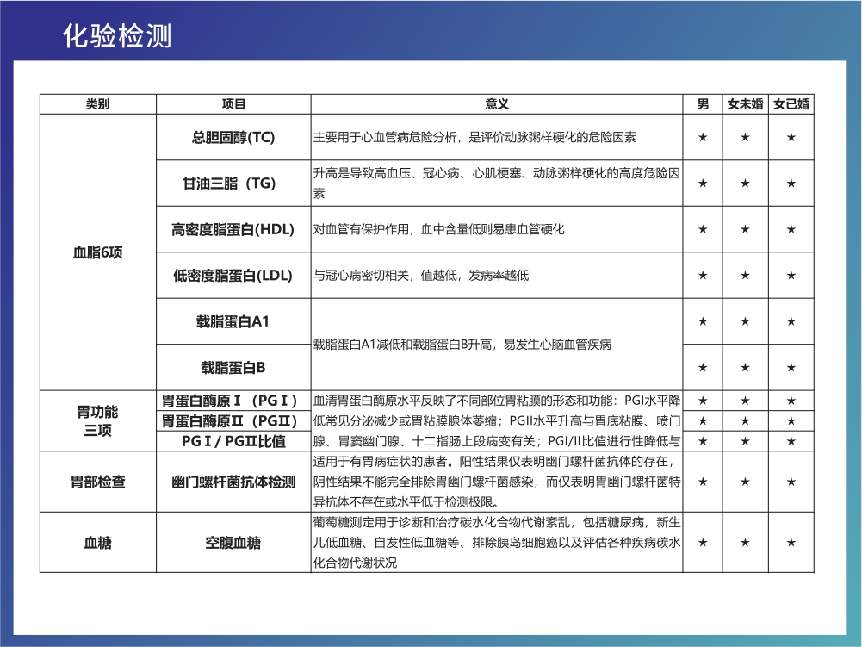Viewport: 862px width, 647px height.
Task: Click the 胃功能三项 category cell
Action: point(97,421)
